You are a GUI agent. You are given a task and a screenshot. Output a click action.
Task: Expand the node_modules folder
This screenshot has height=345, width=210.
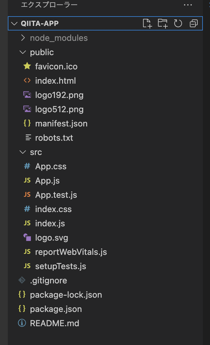(23, 38)
